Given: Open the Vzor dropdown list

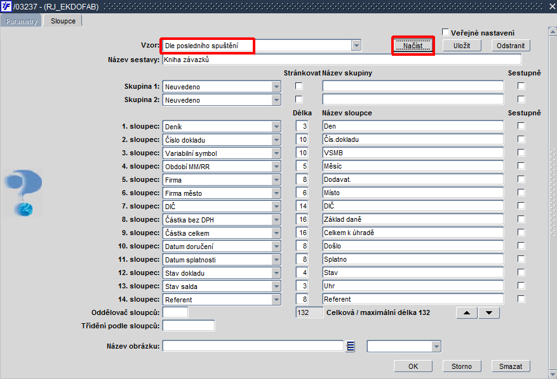Looking at the screenshot, I should [356, 46].
